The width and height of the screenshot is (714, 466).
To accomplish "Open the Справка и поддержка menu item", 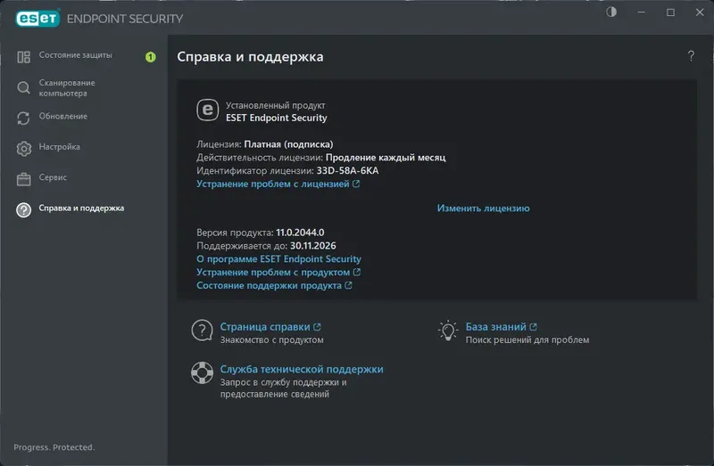I will coord(81,208).
